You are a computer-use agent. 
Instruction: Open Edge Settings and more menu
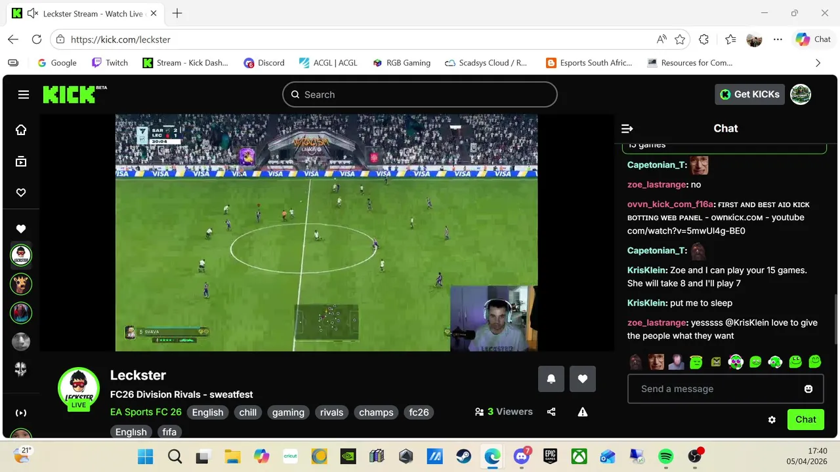[x=778, y=39]
